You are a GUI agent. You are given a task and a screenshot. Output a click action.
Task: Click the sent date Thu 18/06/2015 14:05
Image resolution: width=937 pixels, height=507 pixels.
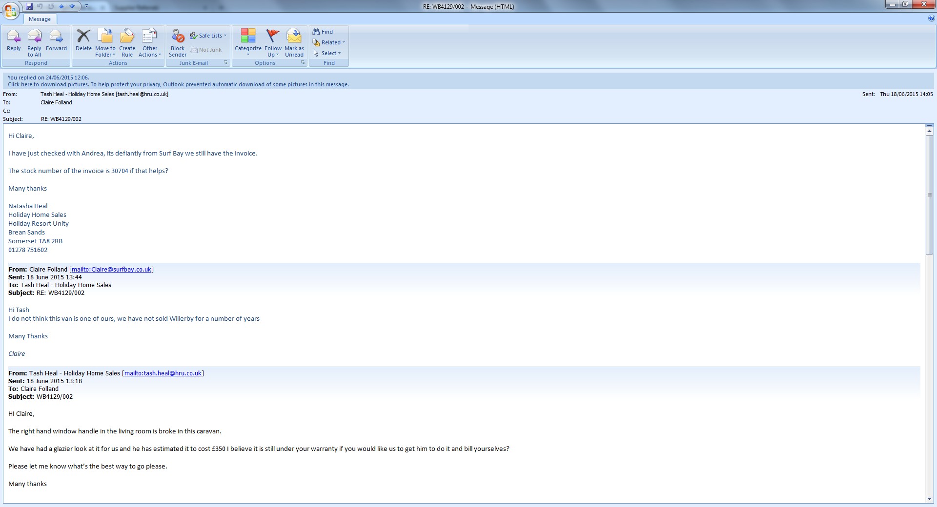coord(906,94)
